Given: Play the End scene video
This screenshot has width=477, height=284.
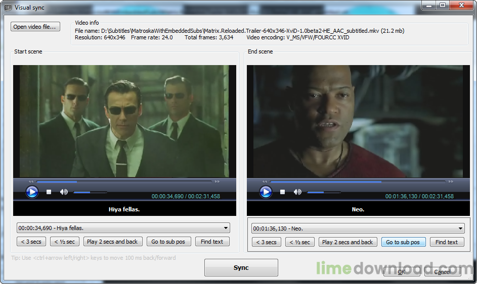Looking at the screenshot, I should tap(266, 192).
